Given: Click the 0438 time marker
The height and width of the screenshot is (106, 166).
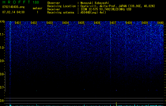Looking at the screenshot, I should click(129, 23).
